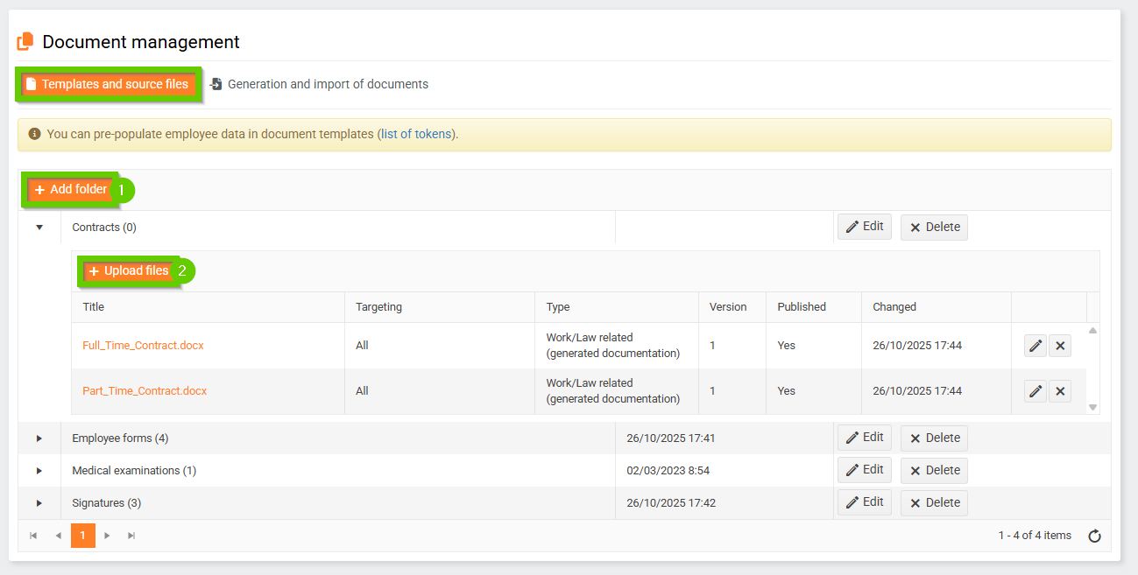Expand the Medical examinations folder
1138x575 pixels.
[39, 471]
